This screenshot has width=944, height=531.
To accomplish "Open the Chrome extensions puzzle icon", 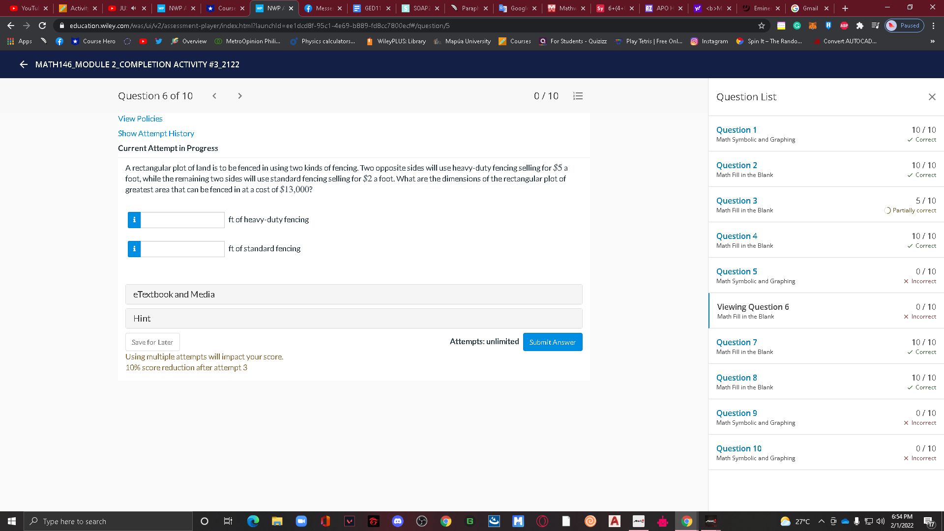I will [859, 26].
